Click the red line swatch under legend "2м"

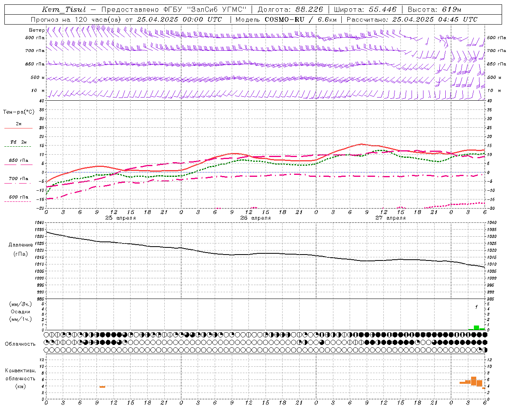pyautogui.click(x=18, y=128)
